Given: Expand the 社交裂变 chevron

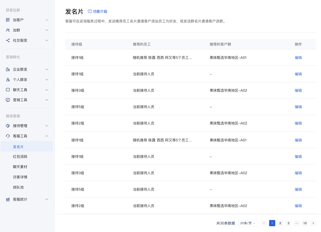Looking at the screenshot, I should pyautogui.click(x=47, y=40).
